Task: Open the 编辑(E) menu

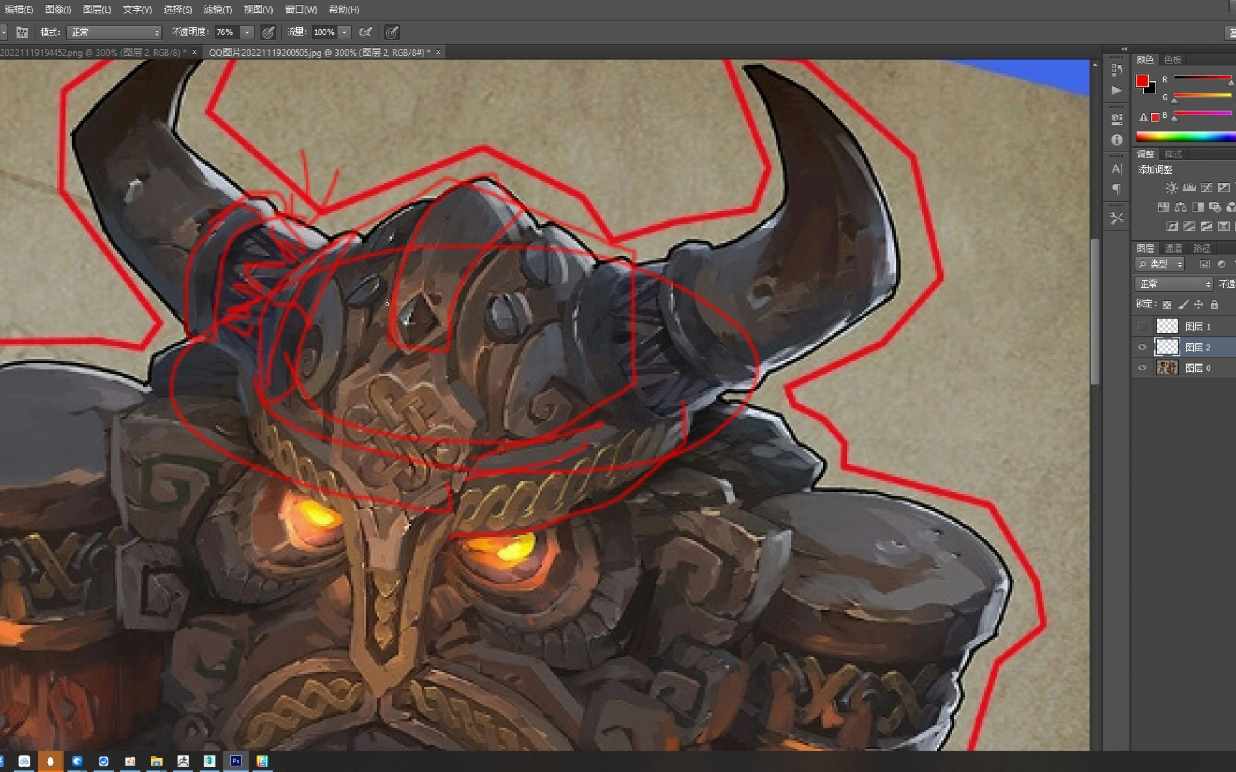Action: pyautogui.click(x=19, y=10)
